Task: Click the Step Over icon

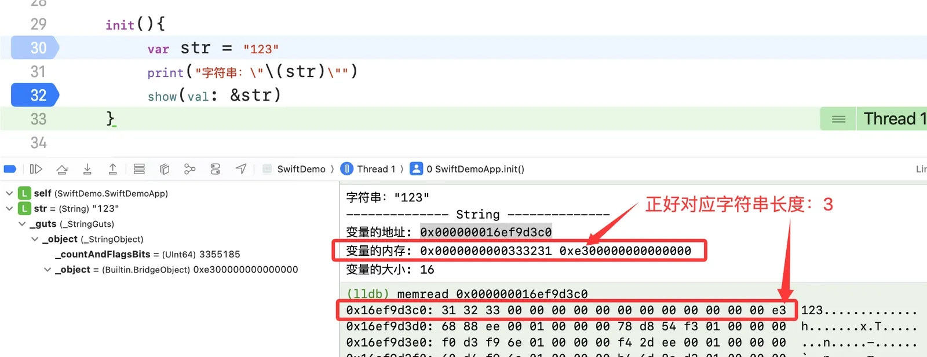Action: coord(62,169)
